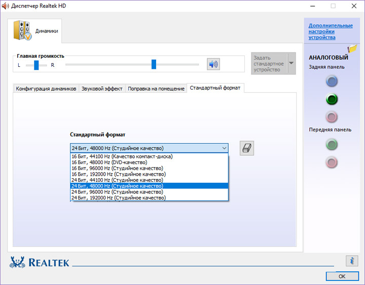The height and width of the screenshot is (285, 365).
Task: Minimize the Диспетчер Realtek HD window
Action: [x=313, y=6]
